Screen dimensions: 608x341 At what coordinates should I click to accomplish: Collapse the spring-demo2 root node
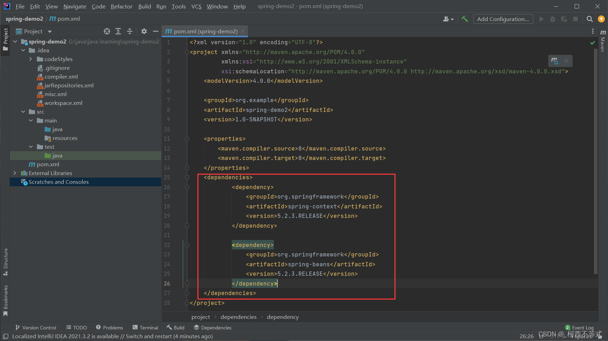[x=15, y=41]
